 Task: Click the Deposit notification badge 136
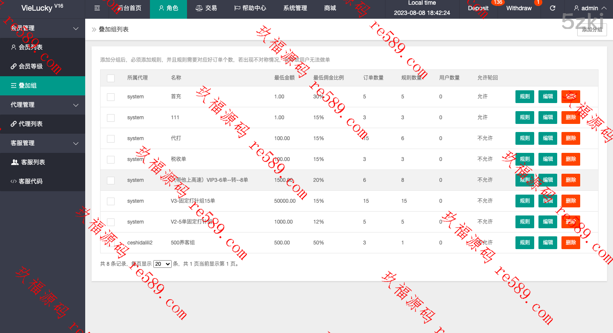click(x=497, y=3)
